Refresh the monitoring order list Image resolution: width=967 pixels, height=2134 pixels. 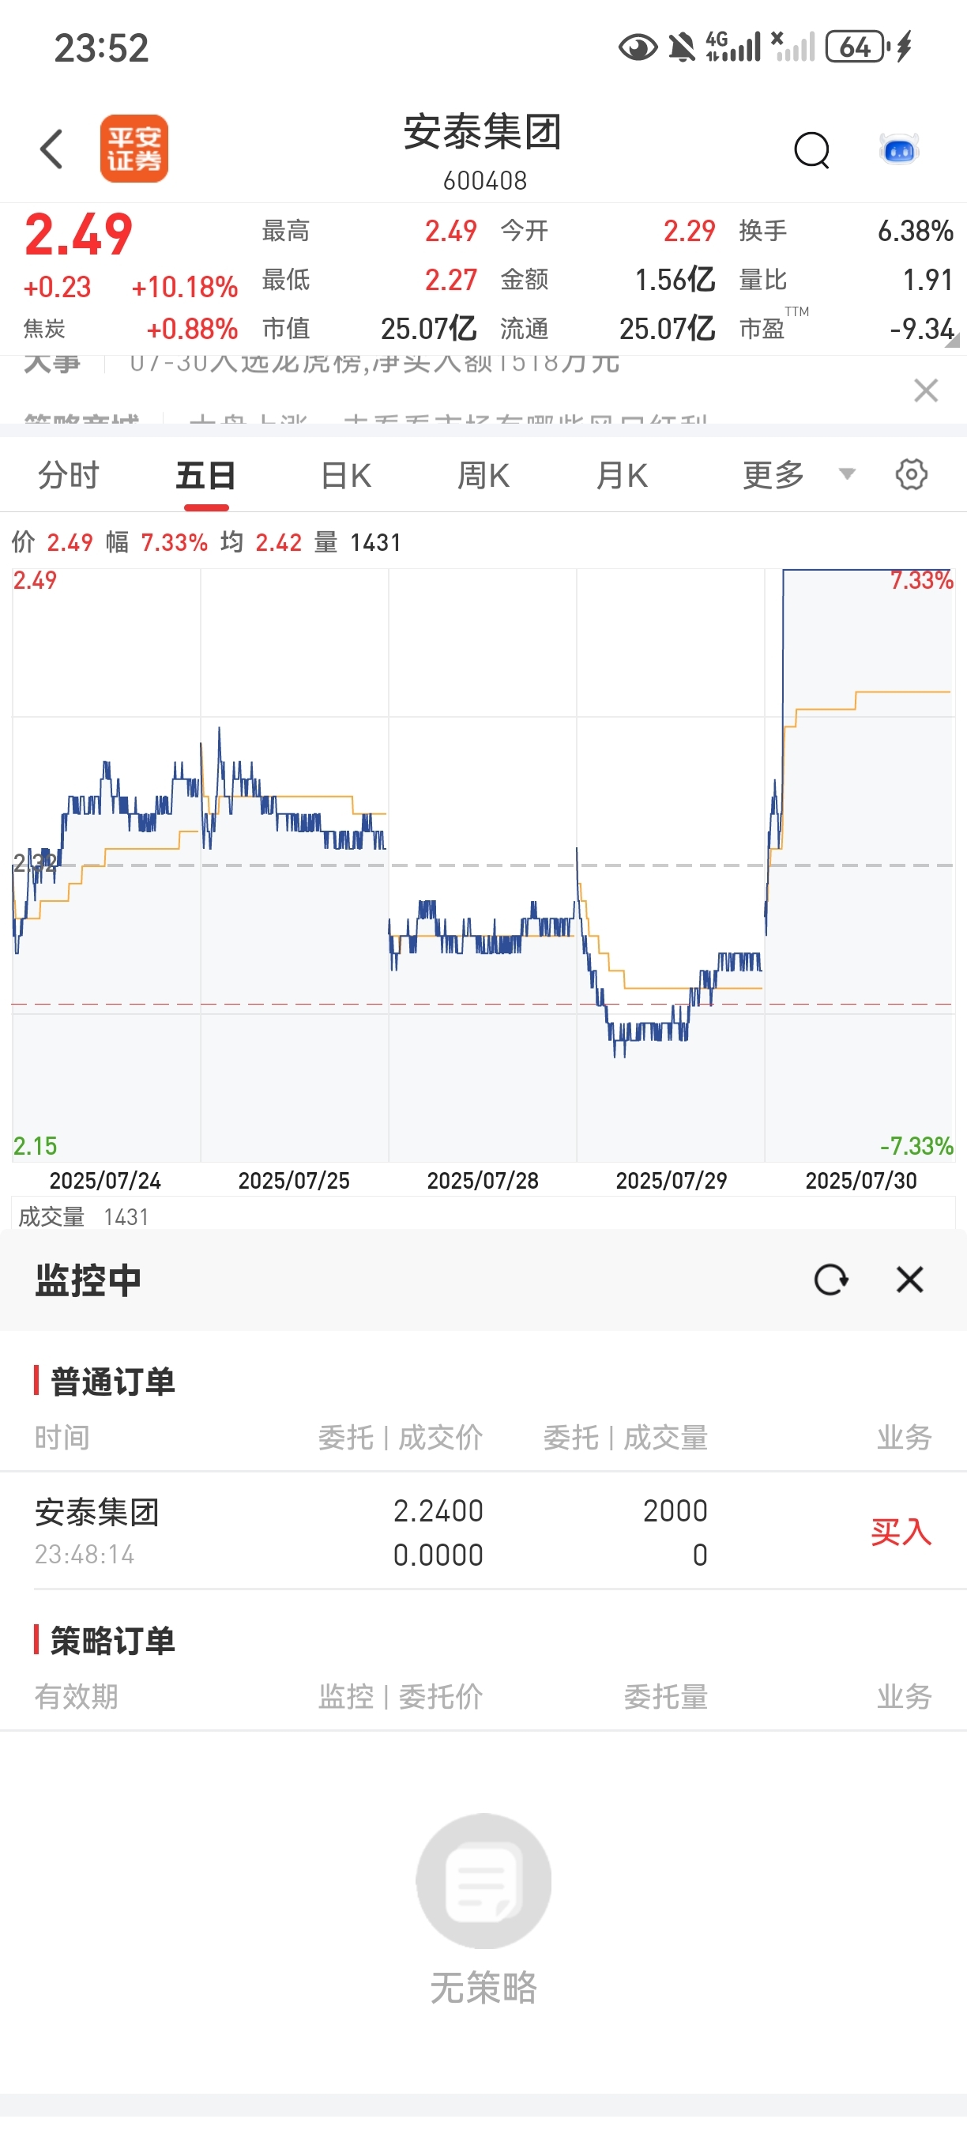coord(830,1280)
